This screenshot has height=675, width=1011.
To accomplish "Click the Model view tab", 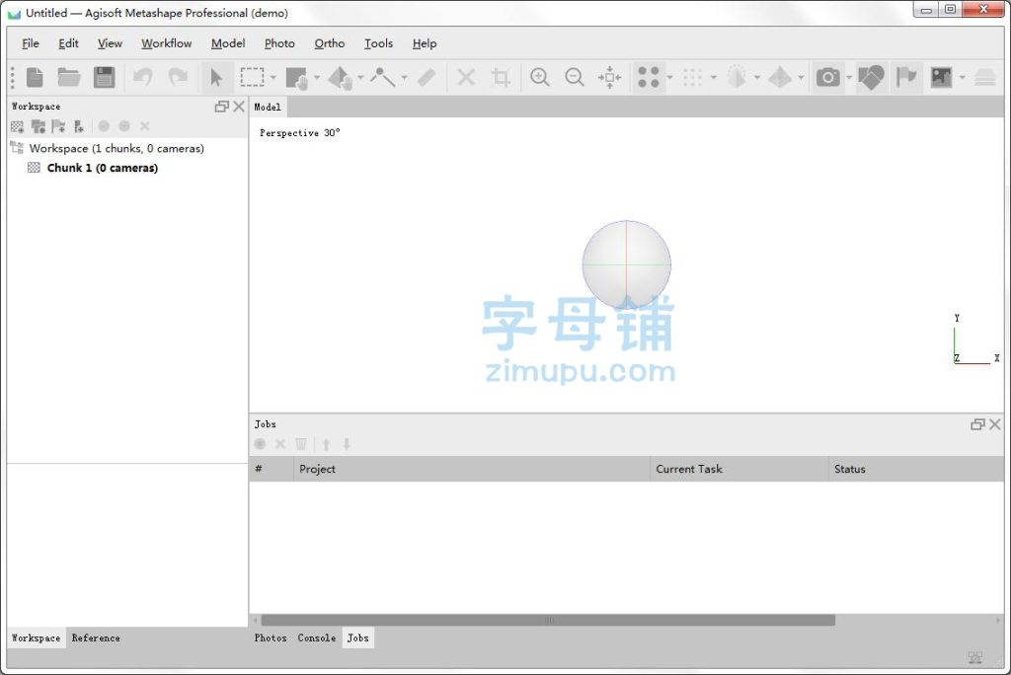I will (x=268, y=107).
